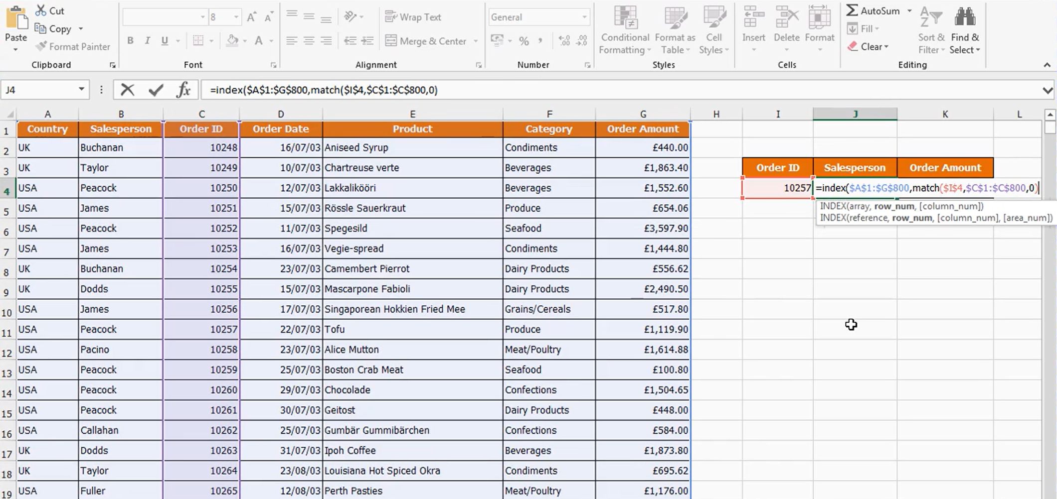Screen dimensions: 1057x499
Task: Click the AutoSum sigma icon
Action: [x=852, y=10]
